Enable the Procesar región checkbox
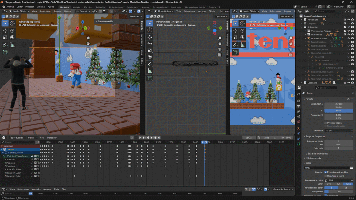The image size is (356, 200). (325, 123)
